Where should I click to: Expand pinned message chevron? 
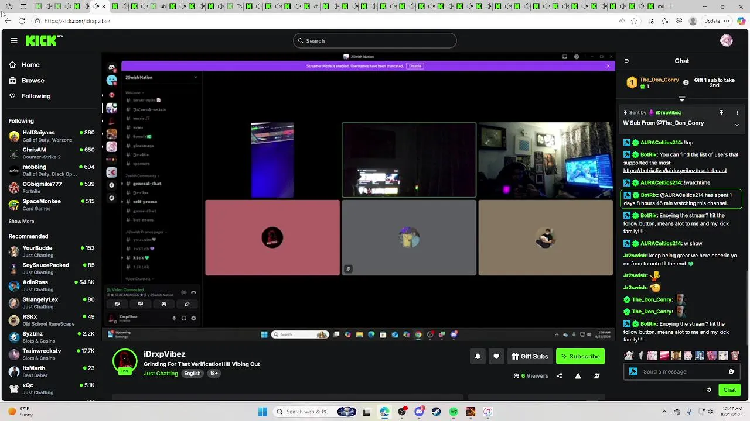coord(737,125)
